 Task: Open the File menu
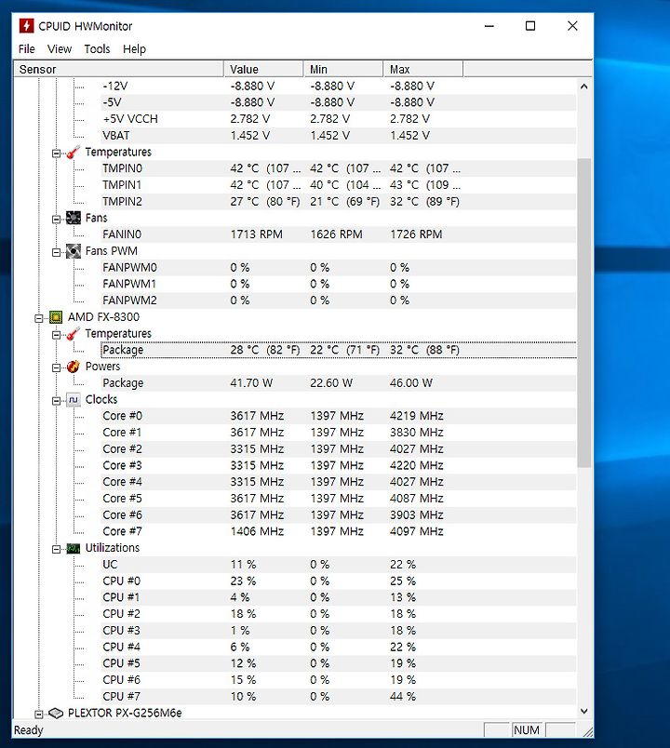[x=27, y=49]
